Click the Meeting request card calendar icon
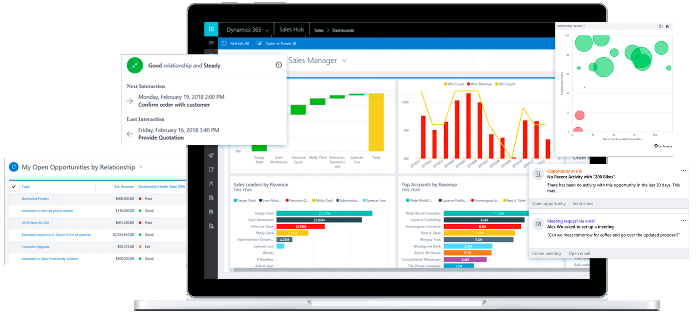The width and height of the screenshot is (696, 313). (538, 224)
